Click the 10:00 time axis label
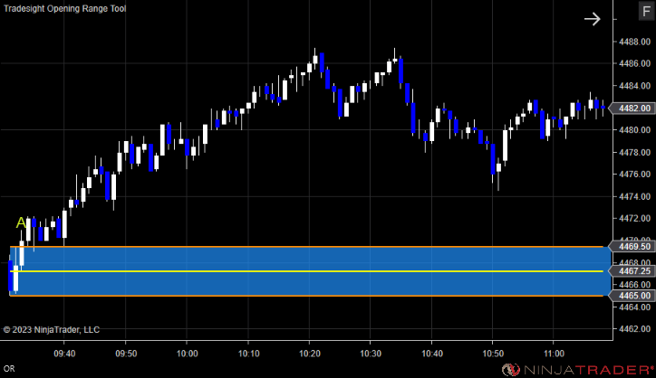The image size is (656, 378). [x=187, y=354]
